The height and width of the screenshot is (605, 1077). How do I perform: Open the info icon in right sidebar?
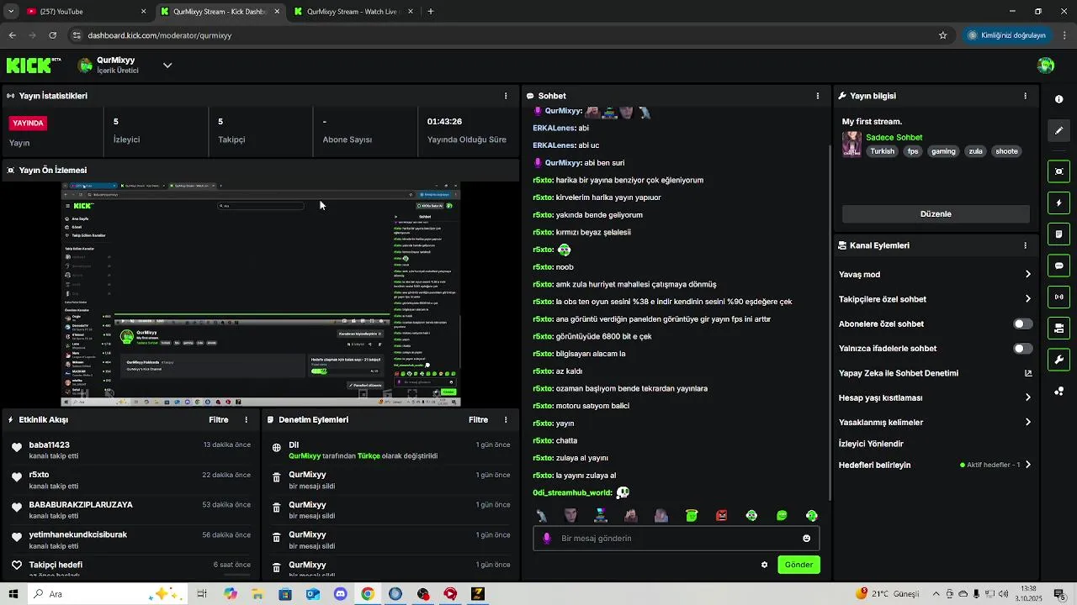[x=1058, y=99]
